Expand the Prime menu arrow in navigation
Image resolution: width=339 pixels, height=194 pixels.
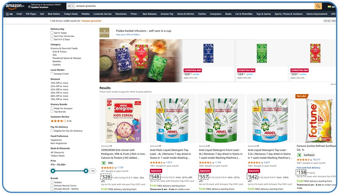(138, 14)
